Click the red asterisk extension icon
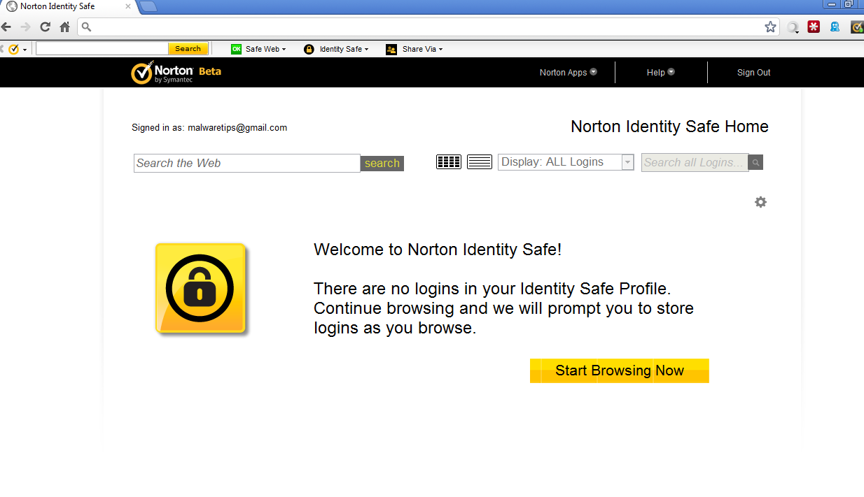The width and height of the screenshot is (864, 497). [814, 27]
